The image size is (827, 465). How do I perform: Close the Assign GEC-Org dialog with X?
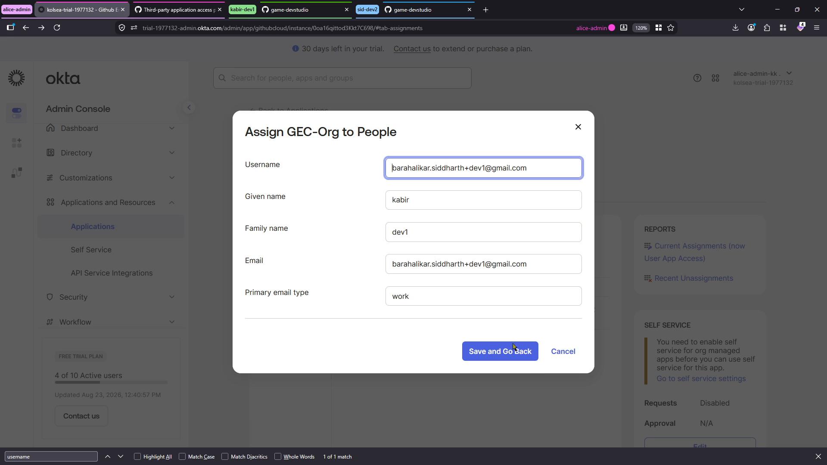pos(578,127)
